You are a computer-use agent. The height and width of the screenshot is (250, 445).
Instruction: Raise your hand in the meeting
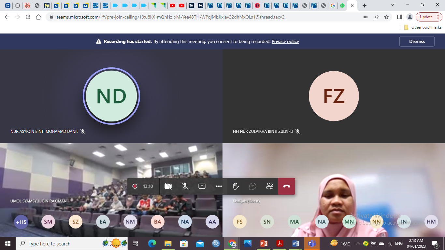tap(236, 186)
